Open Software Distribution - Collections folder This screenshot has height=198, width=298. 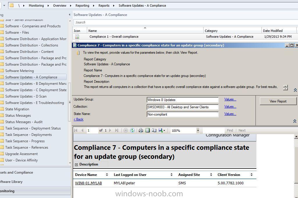31,45
